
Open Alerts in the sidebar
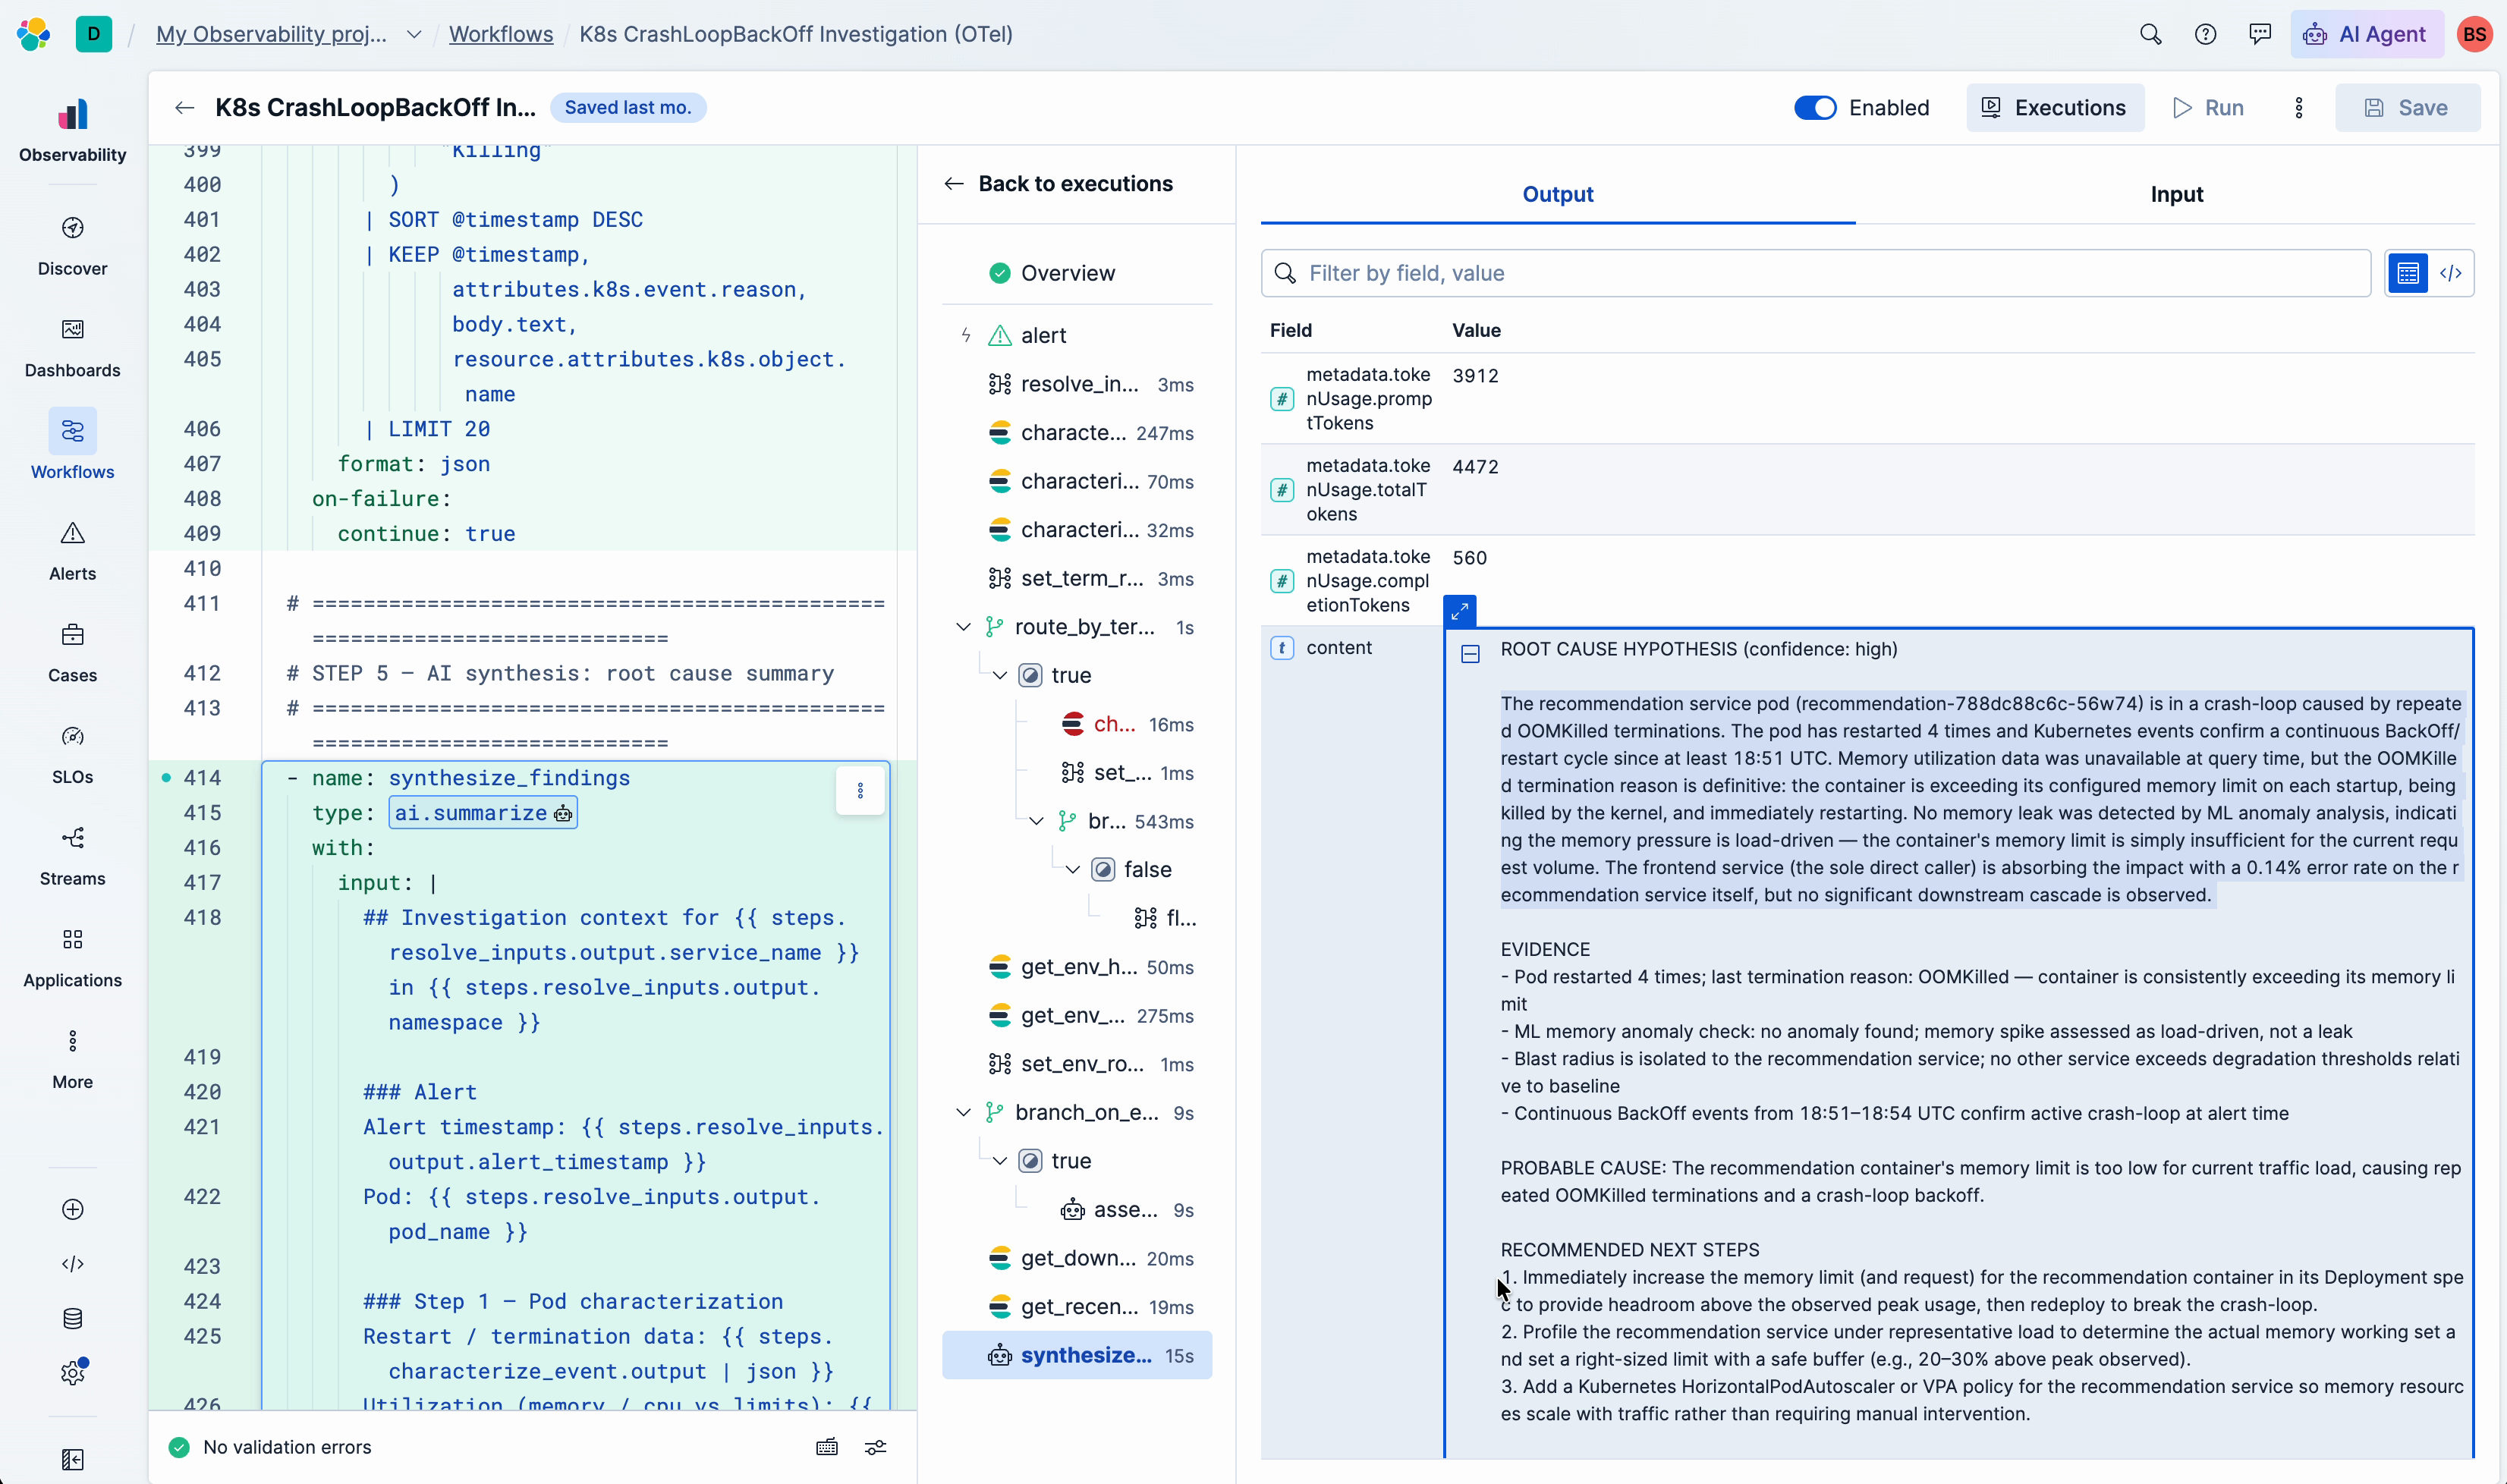[x=72, y=551]
